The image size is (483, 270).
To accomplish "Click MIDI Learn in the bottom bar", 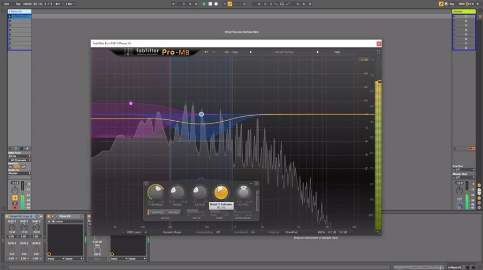I will coord(134,232).
